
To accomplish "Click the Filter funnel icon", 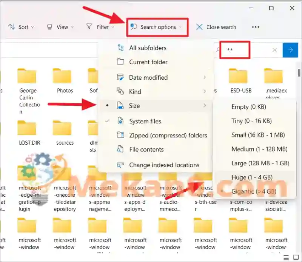I will click(89, 26).
